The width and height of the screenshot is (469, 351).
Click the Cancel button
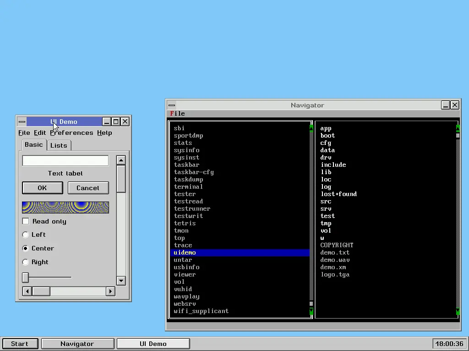[x=88, y=188]
